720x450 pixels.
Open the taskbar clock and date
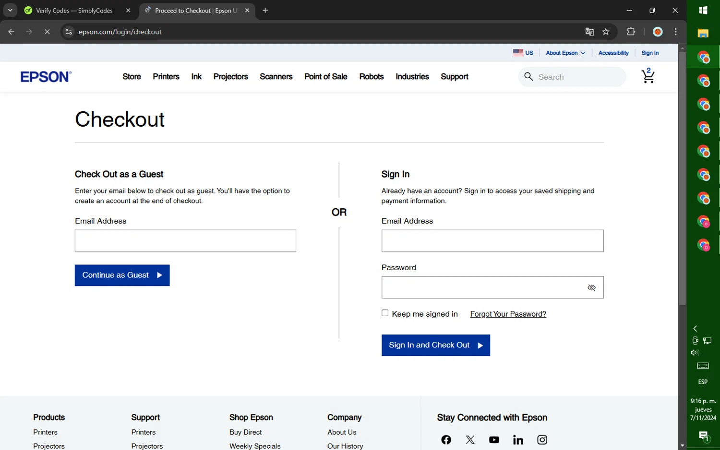click(703, 409)
